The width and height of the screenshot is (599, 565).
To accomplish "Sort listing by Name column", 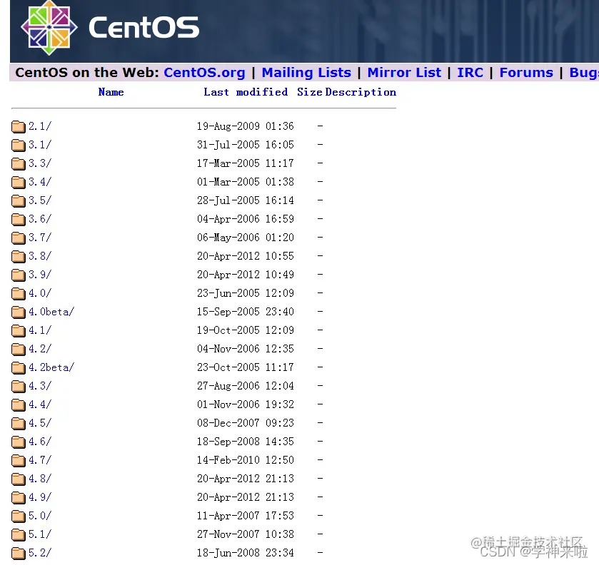I will tap(111, 92).
